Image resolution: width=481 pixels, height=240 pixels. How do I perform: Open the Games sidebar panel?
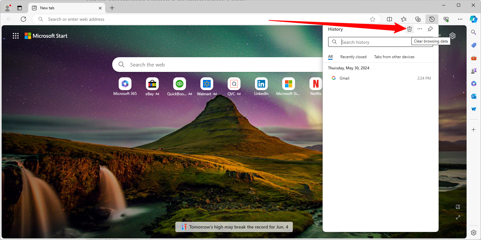point(473,71)
